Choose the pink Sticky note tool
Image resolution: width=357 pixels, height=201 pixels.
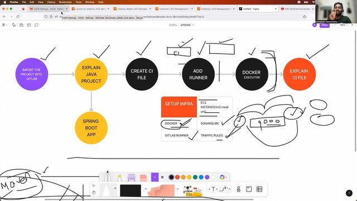pos(161,190)
